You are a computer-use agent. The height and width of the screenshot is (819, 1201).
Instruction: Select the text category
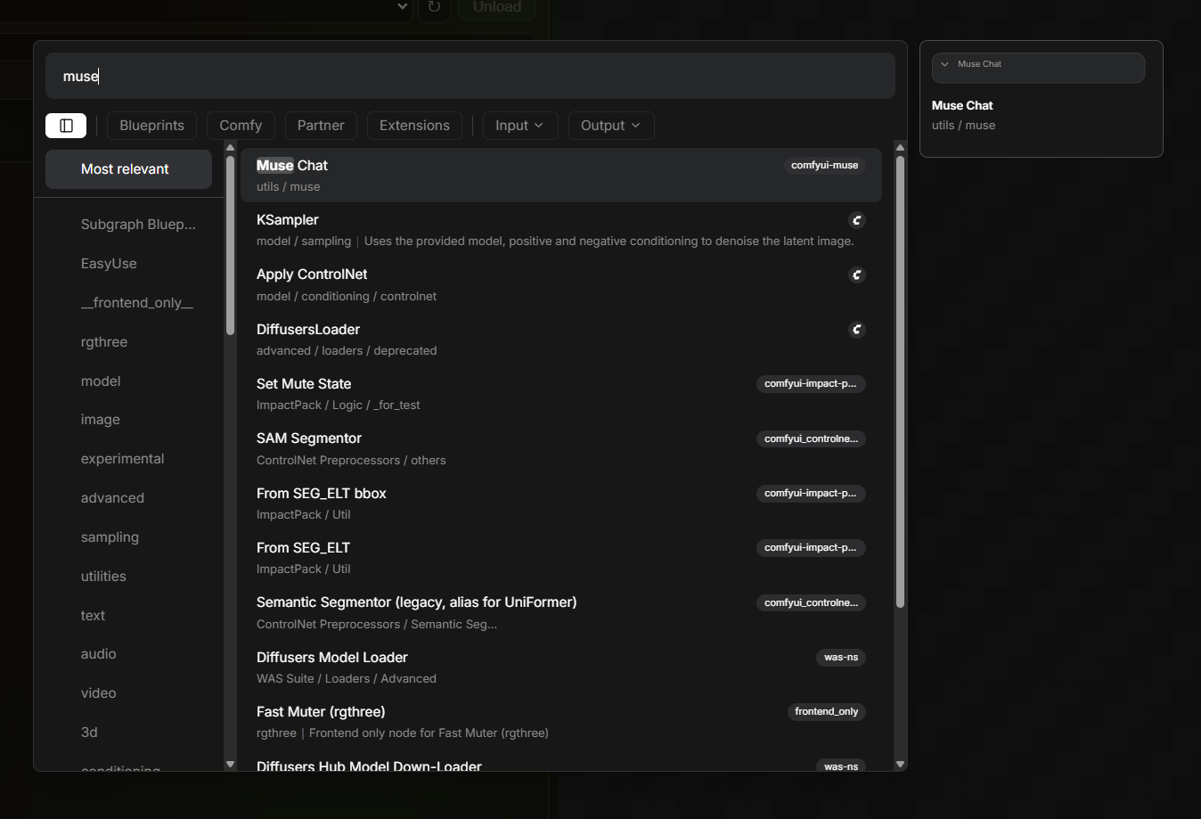128,616
